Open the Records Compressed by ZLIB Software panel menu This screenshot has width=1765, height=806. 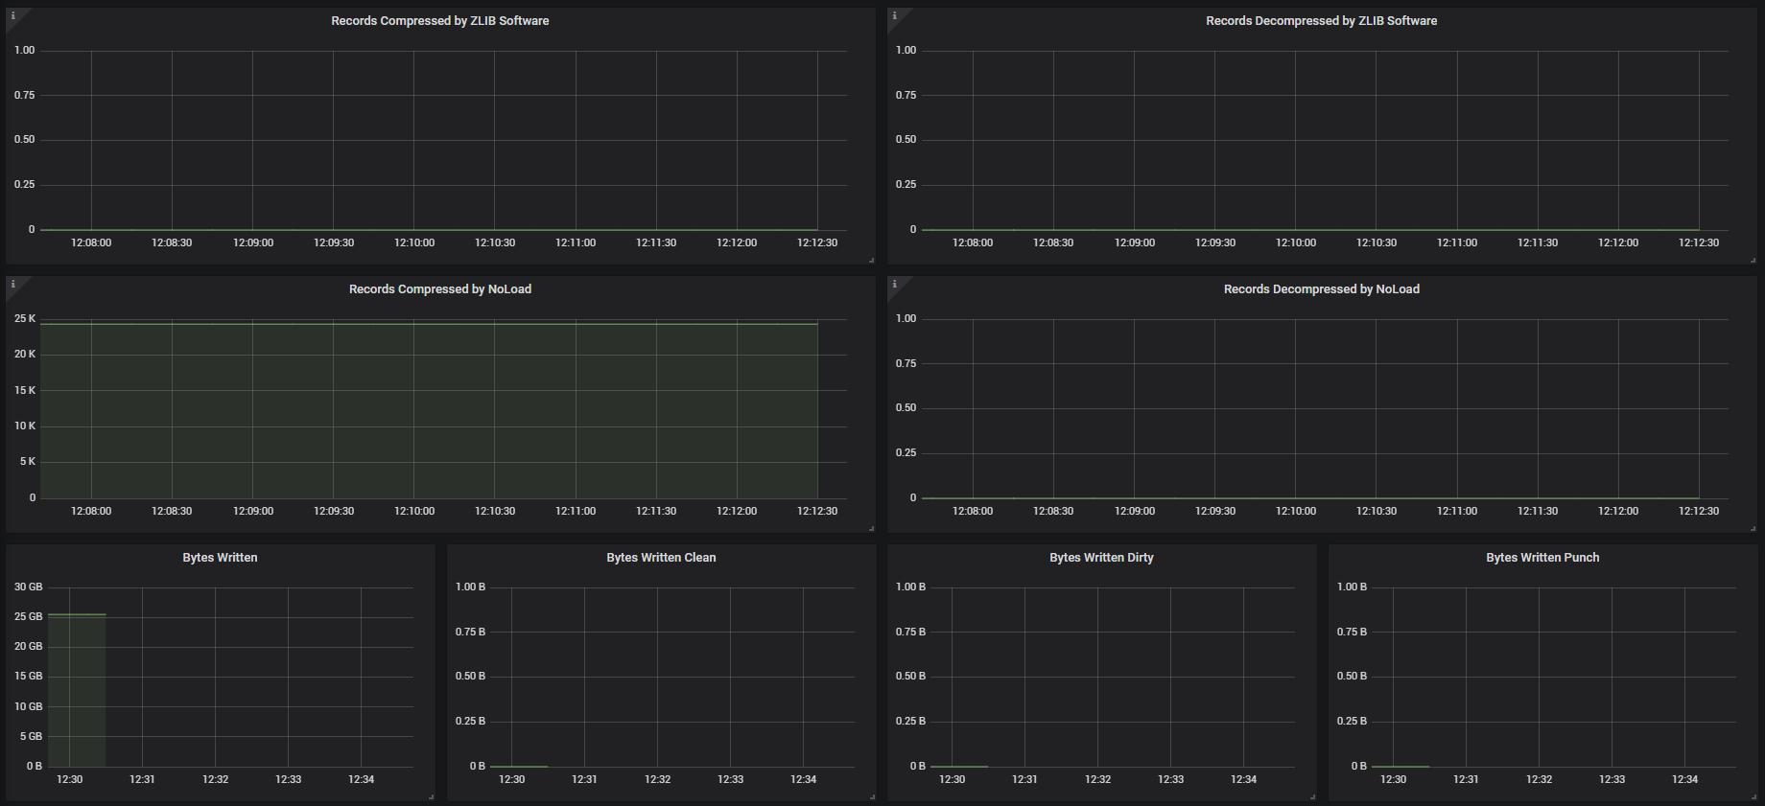click(440, 21)
